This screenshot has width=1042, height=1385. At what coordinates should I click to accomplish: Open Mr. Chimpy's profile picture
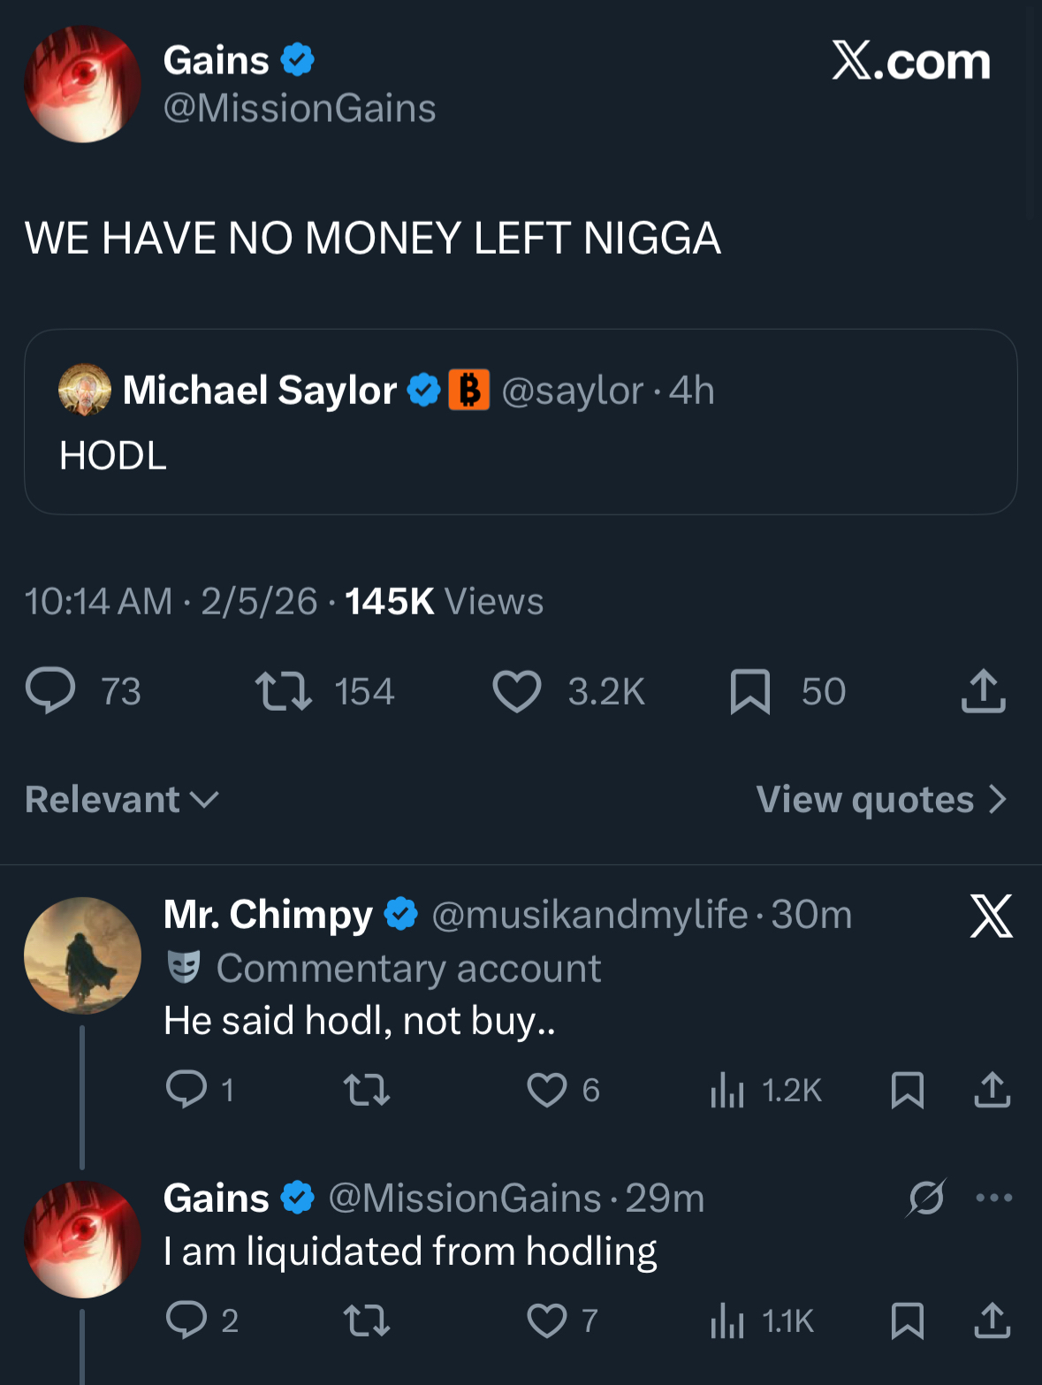pyautogui.click(x=82, y=955)
